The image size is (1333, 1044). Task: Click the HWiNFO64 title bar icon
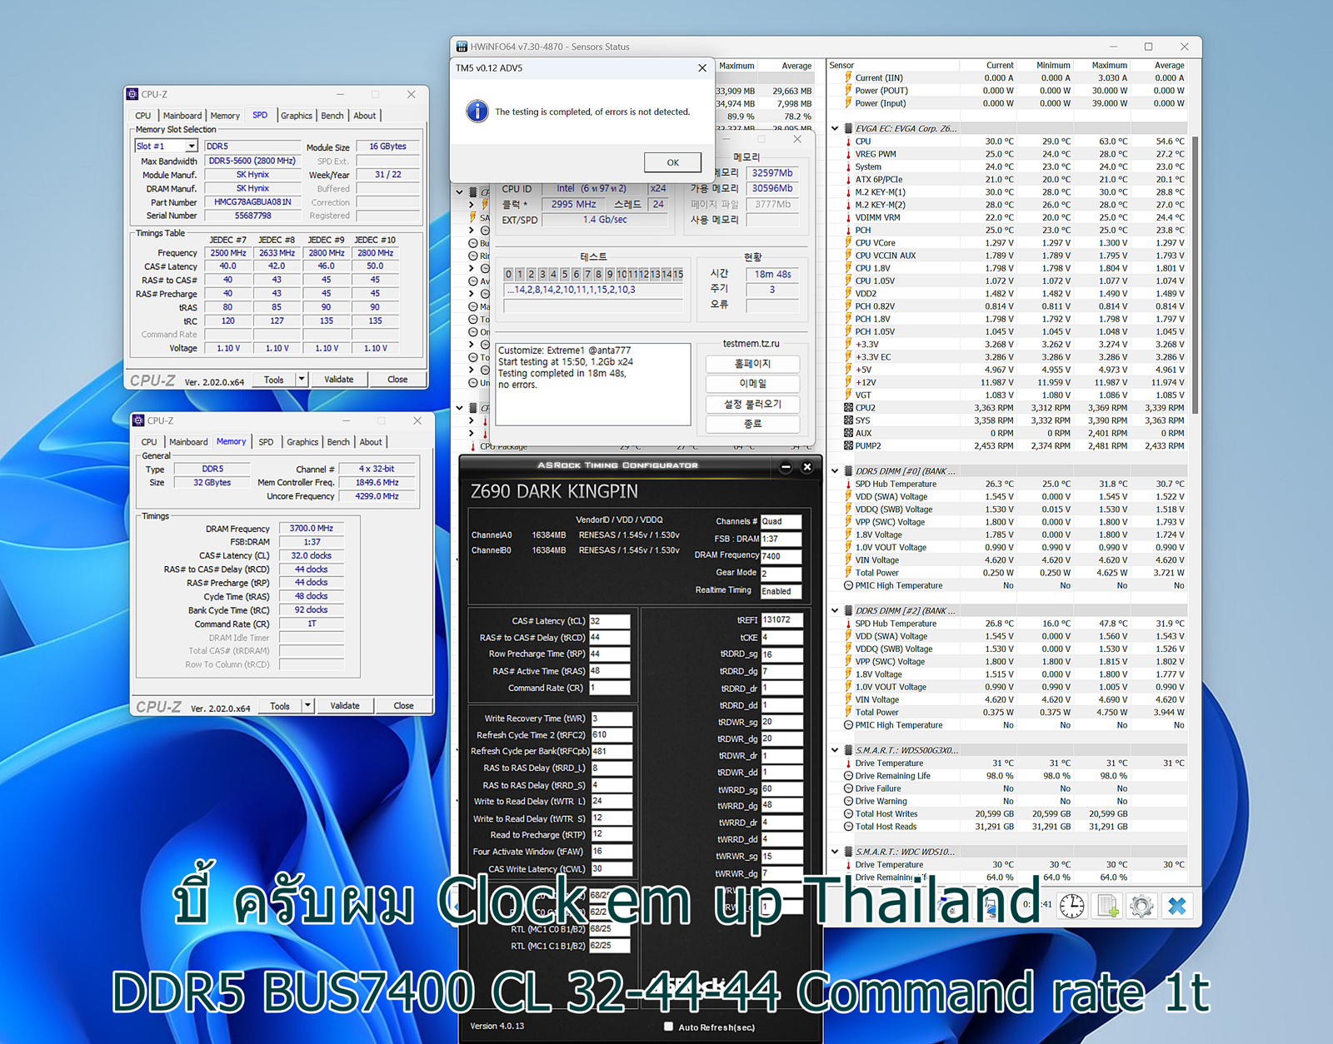(462, 47)
